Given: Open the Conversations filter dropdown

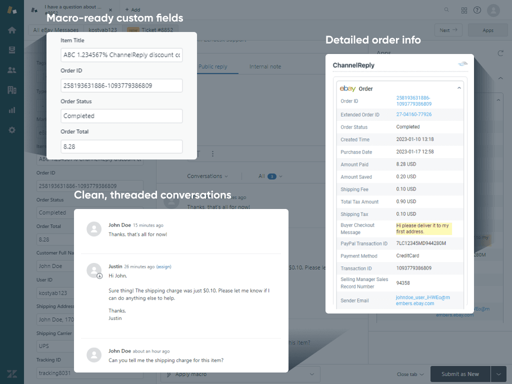Looking at the screenshot, I should (207, 176).
